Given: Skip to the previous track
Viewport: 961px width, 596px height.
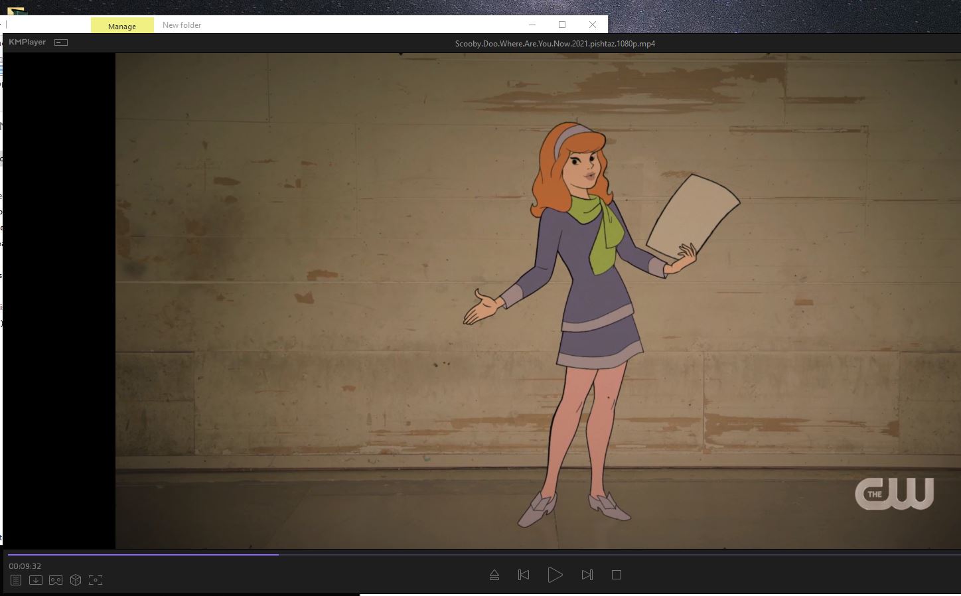Looking at the screenshot, I should (x=524, y=575).
